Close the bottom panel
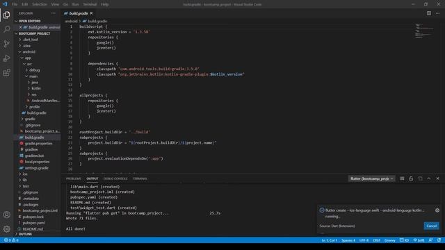 (x=437, y=178)
